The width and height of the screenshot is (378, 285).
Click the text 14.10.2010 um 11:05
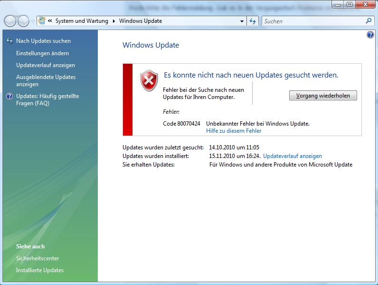coord(234,147)
